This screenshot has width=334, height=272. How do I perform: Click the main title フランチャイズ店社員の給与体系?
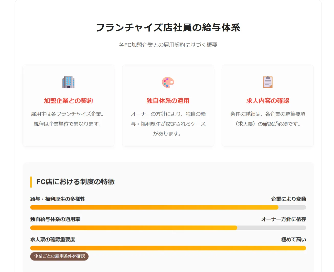point(168,28)
